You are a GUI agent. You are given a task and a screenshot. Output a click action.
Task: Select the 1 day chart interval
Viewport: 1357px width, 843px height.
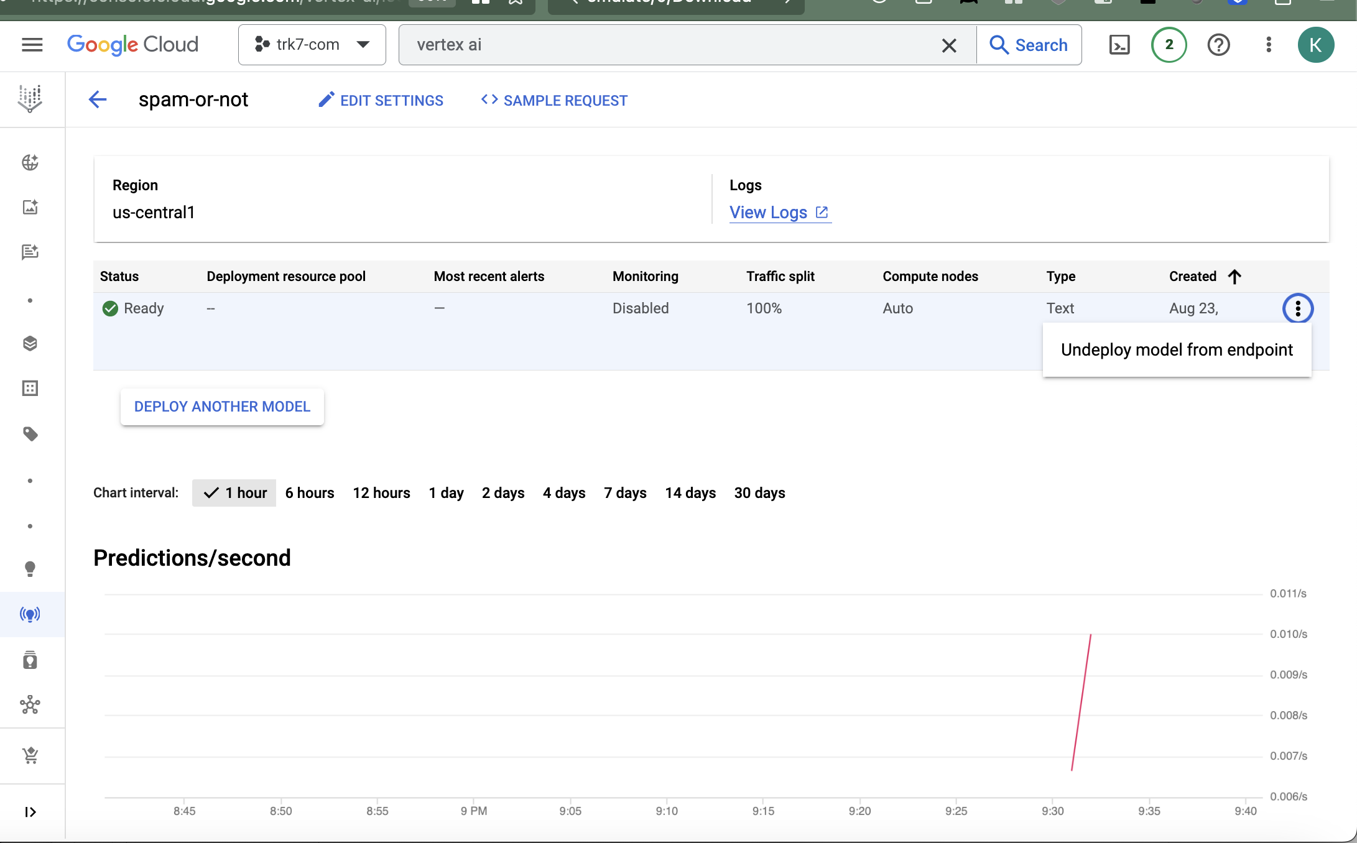[x=445, y=492]
